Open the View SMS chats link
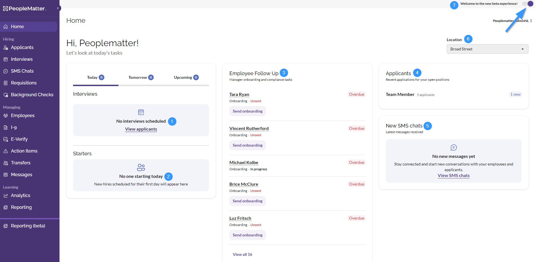Screen dimensions: 535x262 [453, 176]
